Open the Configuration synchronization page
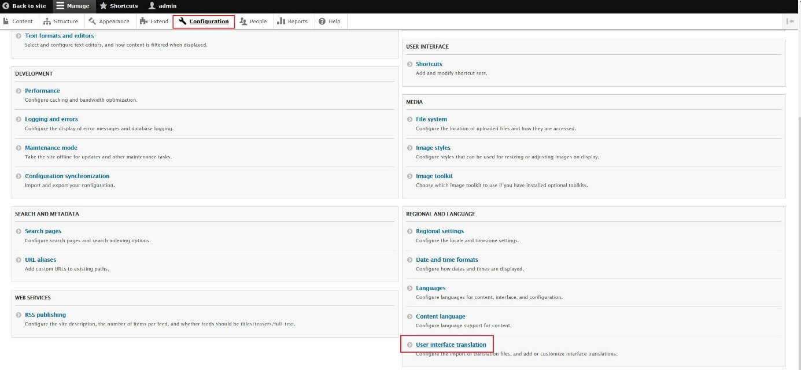The height and width of the screenshot is (370, 801). coord(67,176)
